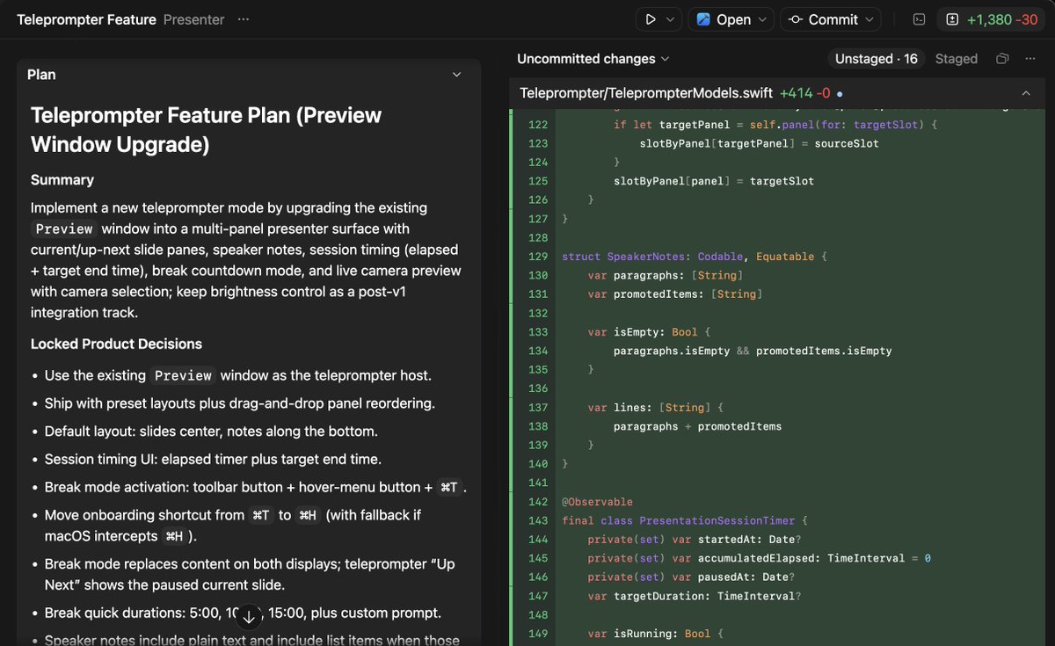This screenshot has width=1055, height=646.
Task: Click the Preview code tag in Summary
Action: [64, 229]
